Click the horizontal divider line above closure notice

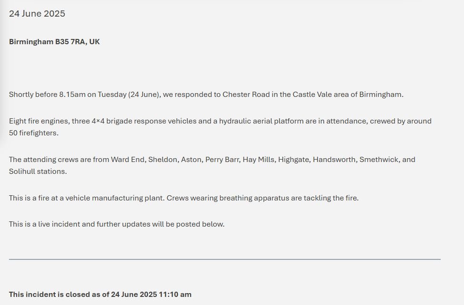point(224,259)
